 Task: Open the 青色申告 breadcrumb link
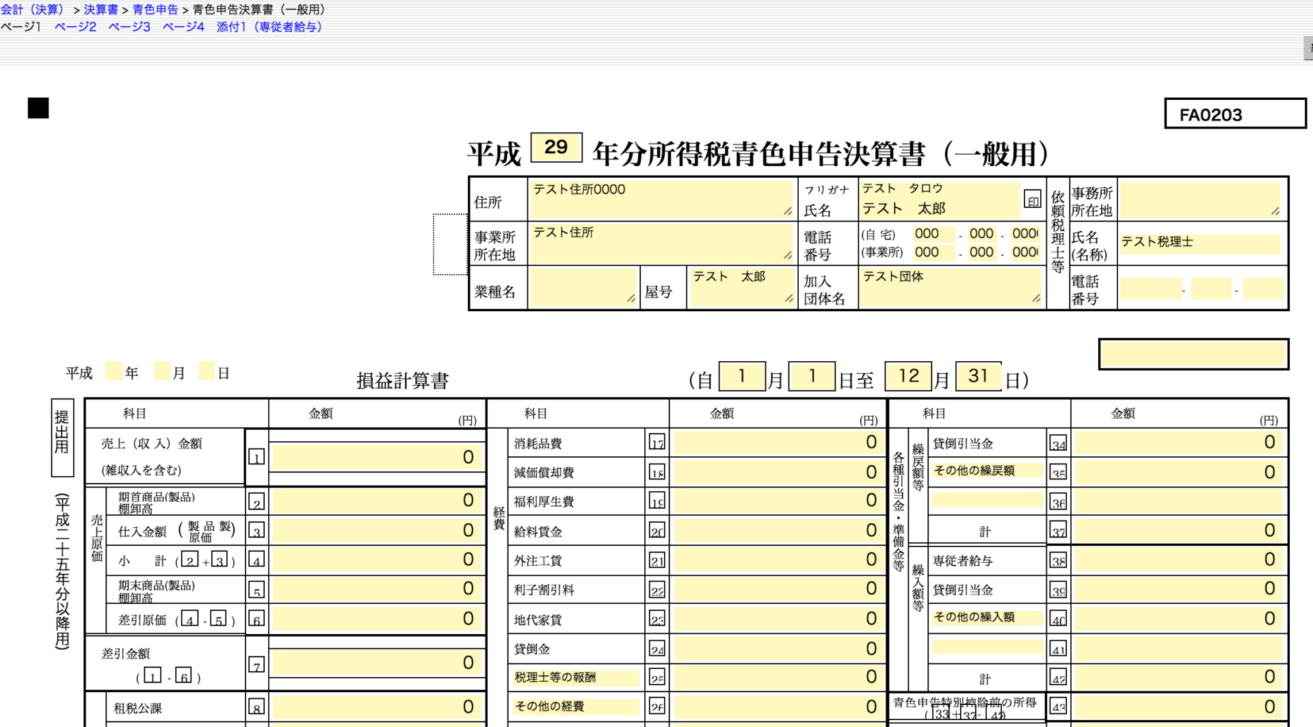click(x=155, y=10)
